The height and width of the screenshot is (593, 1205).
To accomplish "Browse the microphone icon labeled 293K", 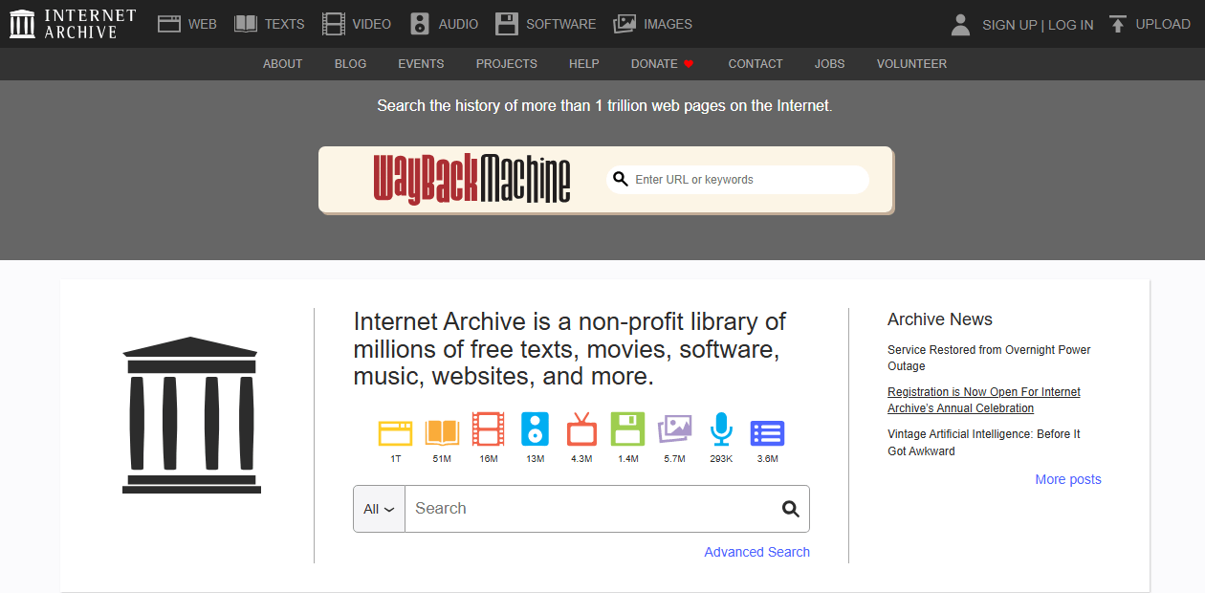I will click(721, 429).
